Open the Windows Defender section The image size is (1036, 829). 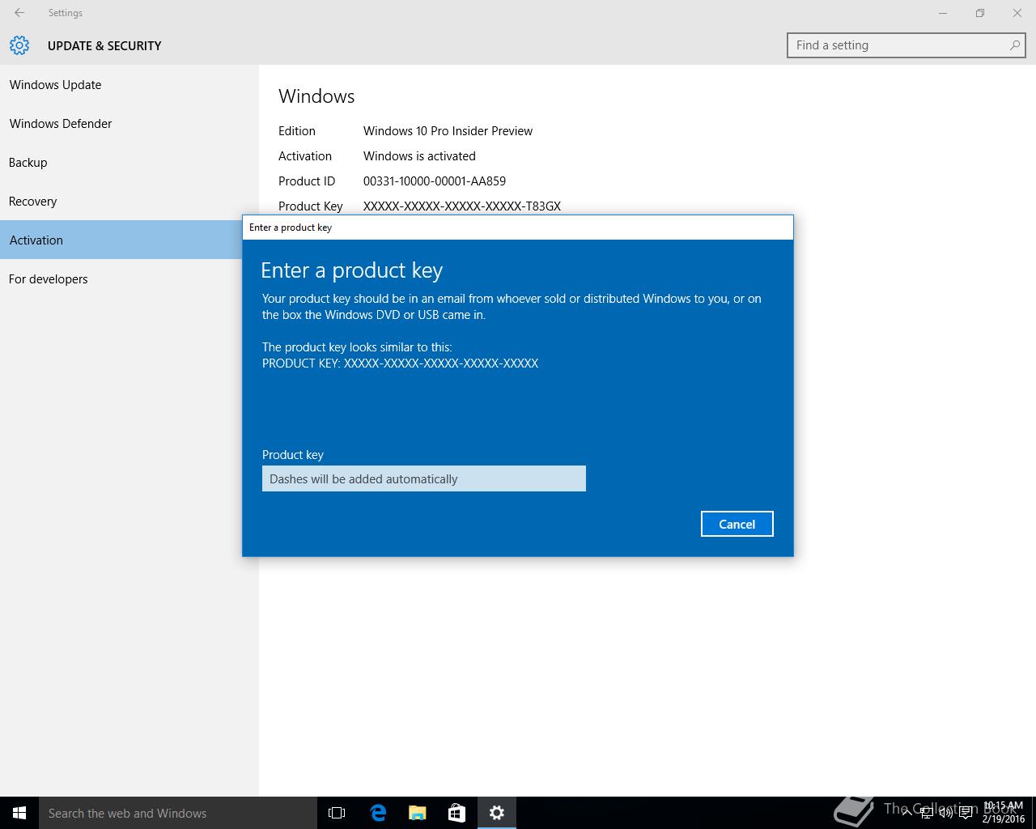tap(61, 124)
